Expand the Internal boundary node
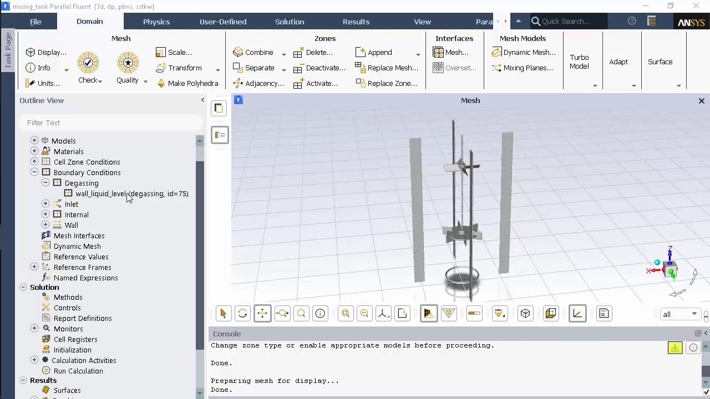The width and height of the screenshot is (710, 399). pos(45,214)
